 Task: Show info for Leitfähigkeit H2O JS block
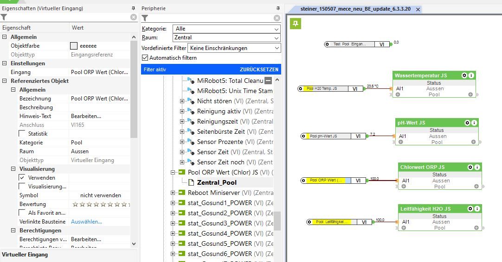[x=477, y=209]
